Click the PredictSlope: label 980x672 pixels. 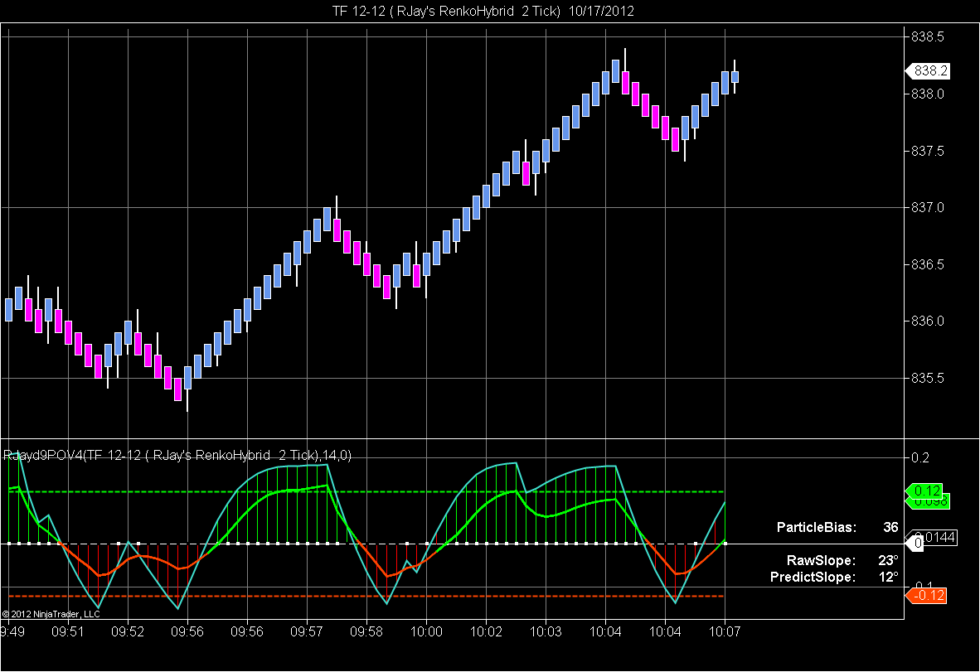[x=813, y=577]
